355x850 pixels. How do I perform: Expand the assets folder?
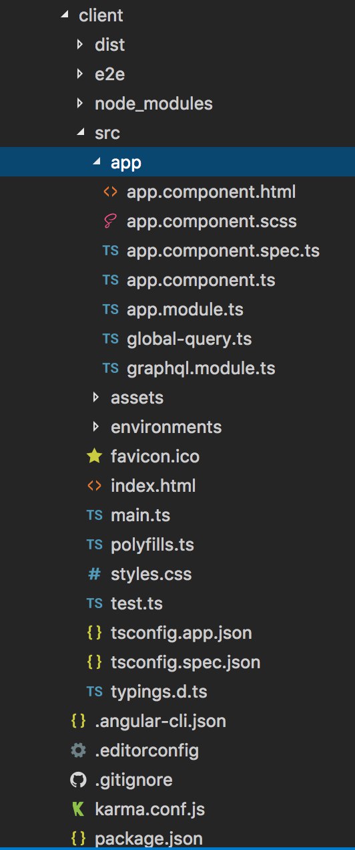pyautogui.click(x=96, y=398)
